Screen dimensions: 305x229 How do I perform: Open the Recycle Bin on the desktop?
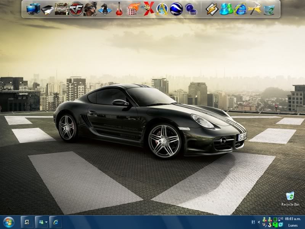click(x=290, y=199)
